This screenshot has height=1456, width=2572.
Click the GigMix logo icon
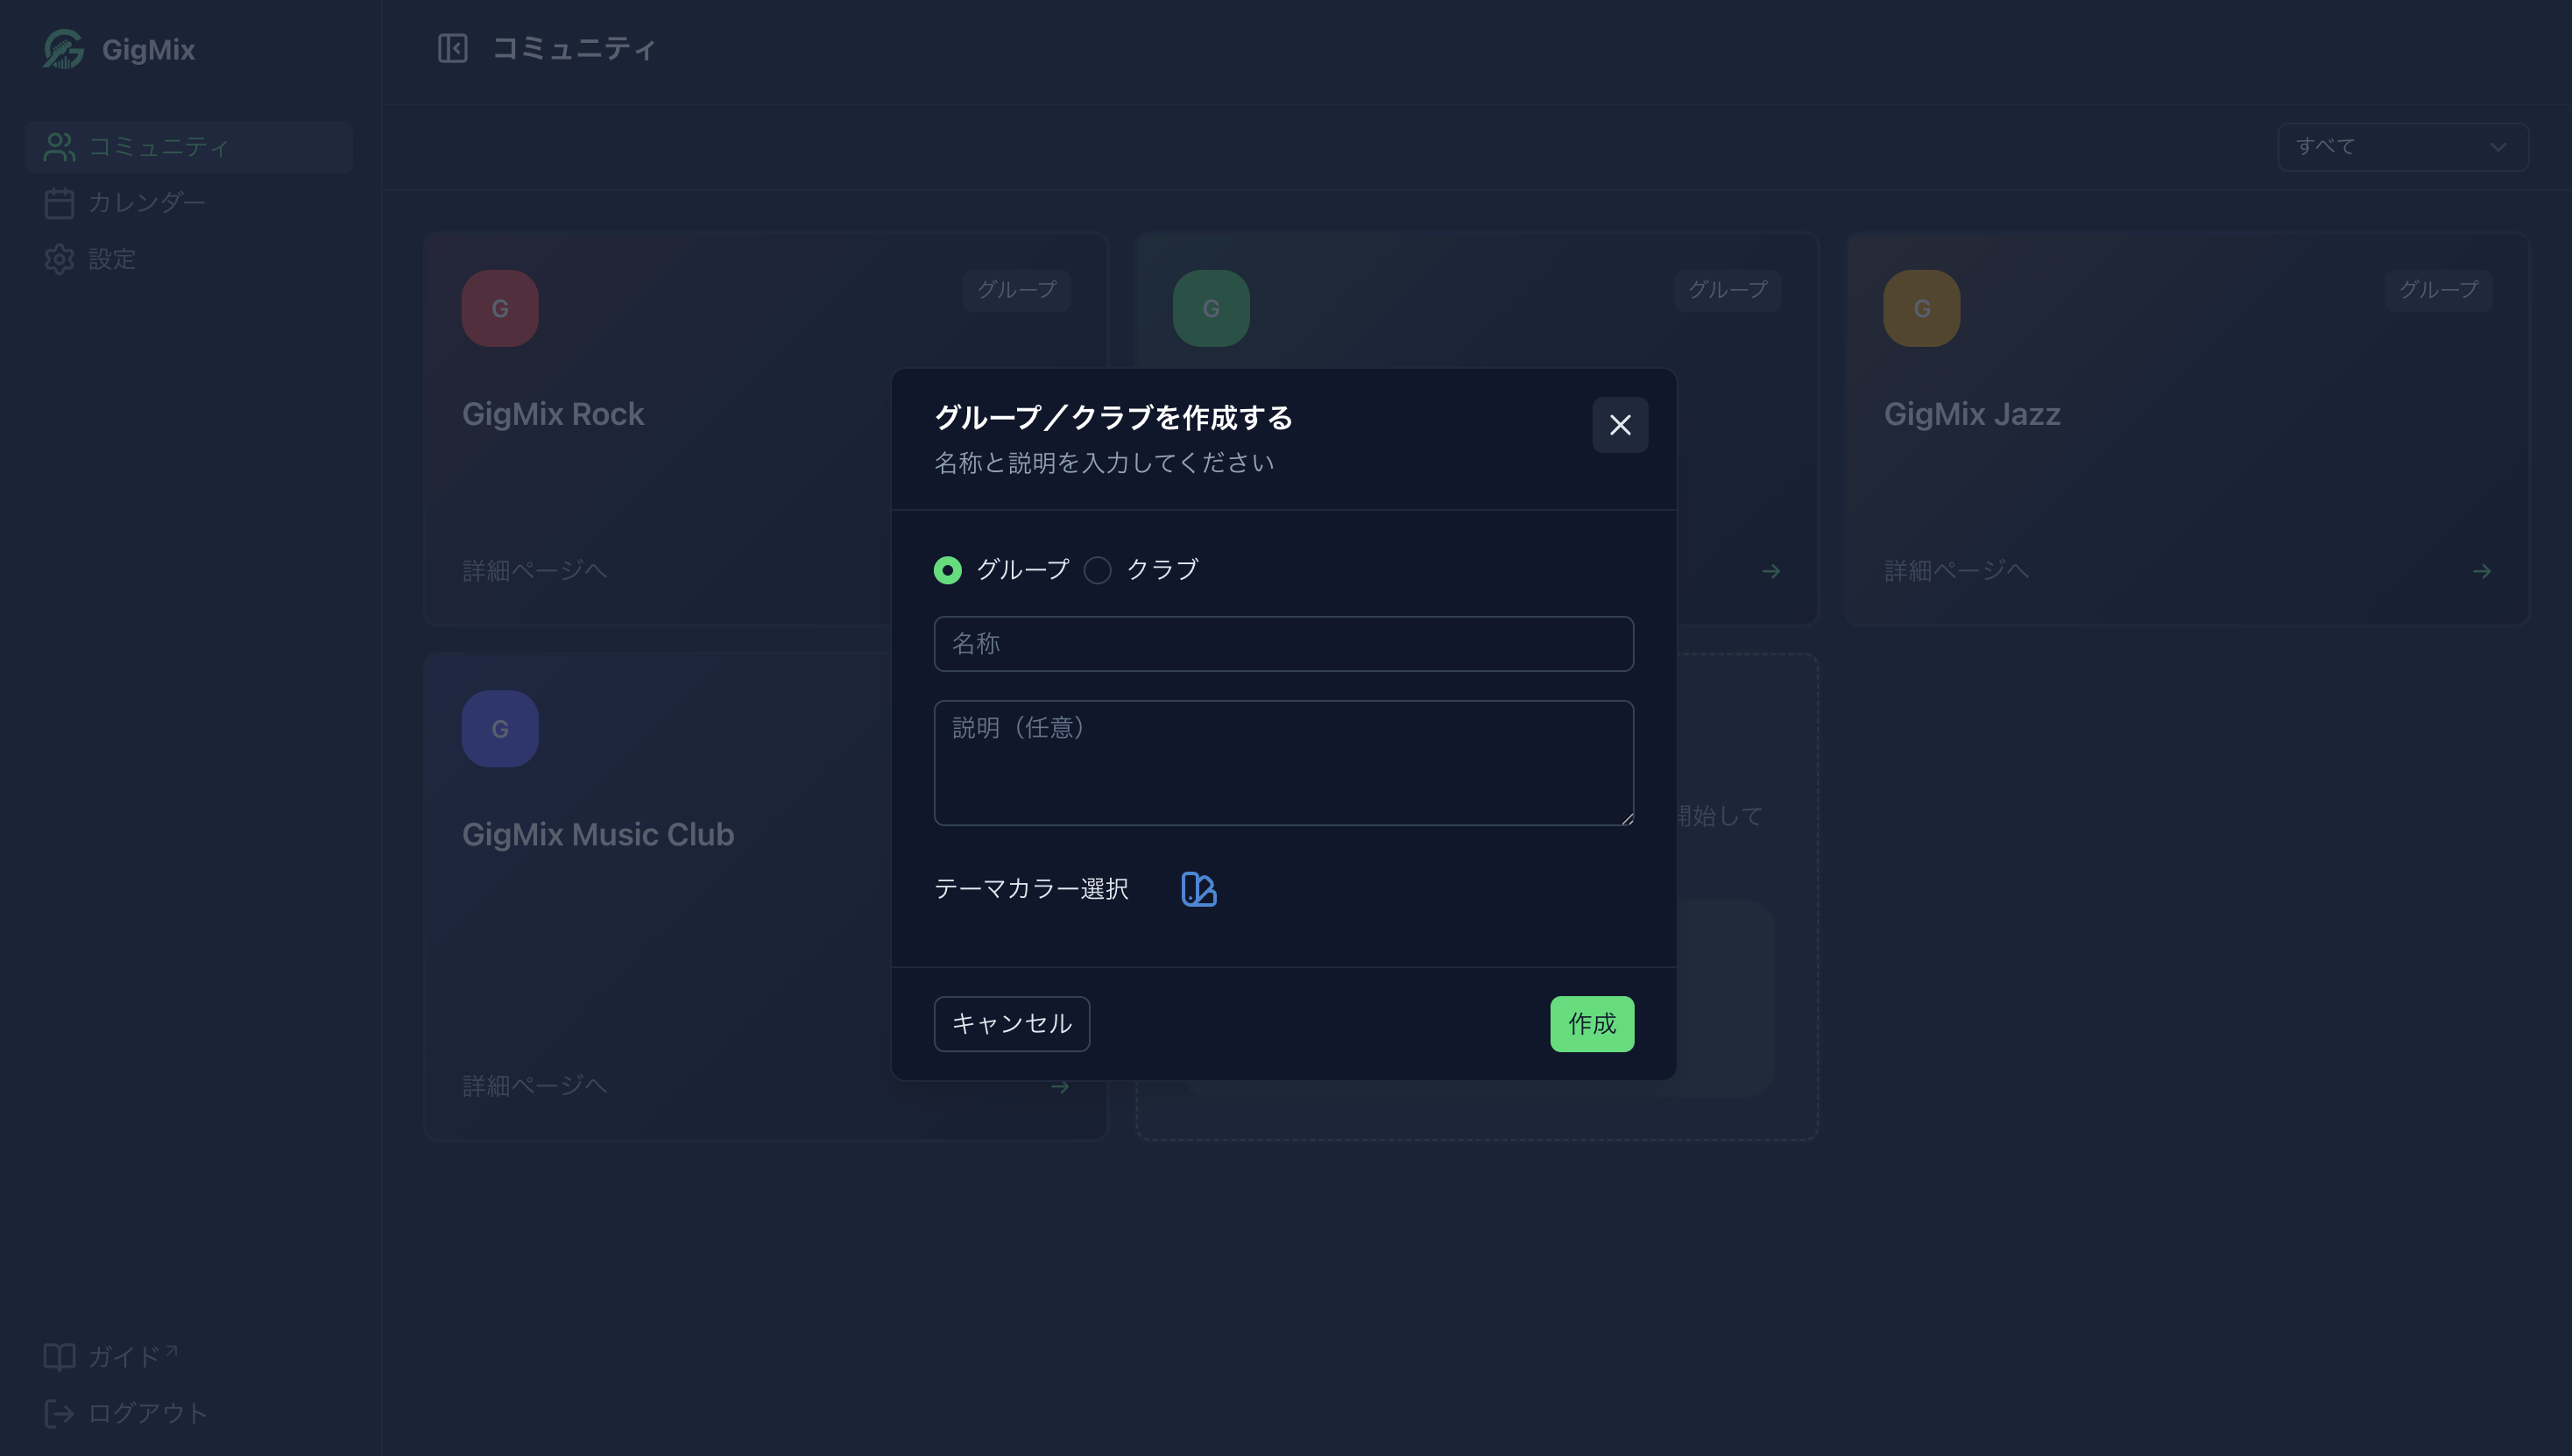63,49
